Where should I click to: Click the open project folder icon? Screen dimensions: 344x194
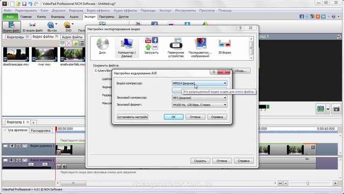[x=18, y=4]
